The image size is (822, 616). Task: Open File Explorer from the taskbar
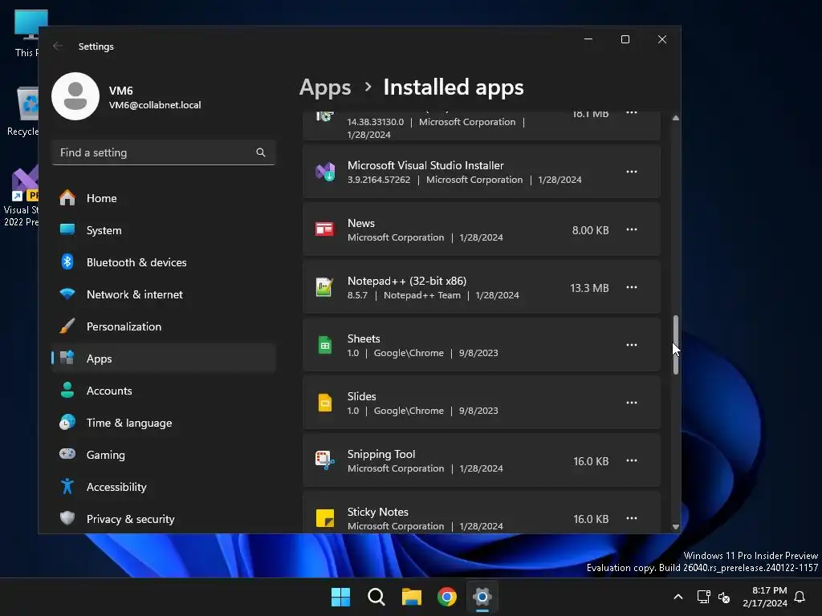(412, 597)
